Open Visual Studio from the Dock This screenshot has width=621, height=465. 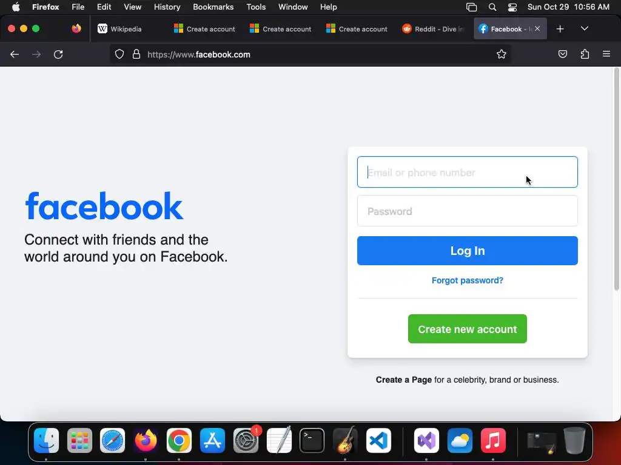pos(426,441)
